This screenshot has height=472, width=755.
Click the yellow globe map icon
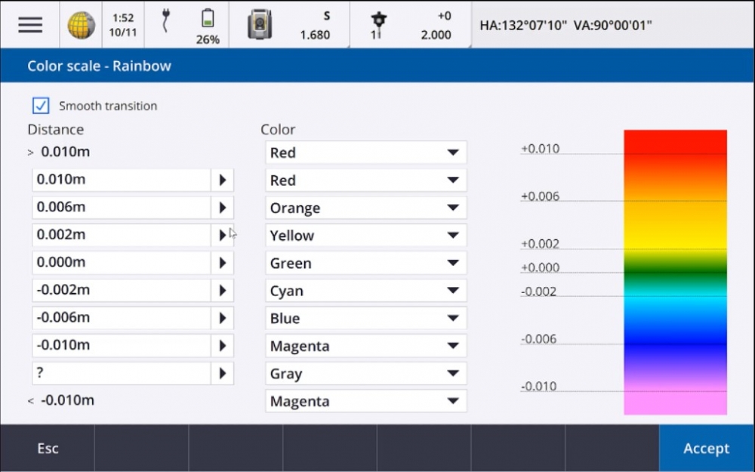[81, 25]
